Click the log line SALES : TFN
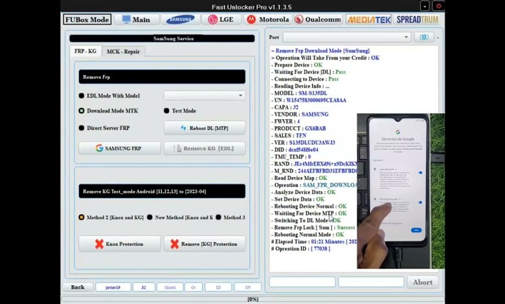Viewport: 505px width, 304px height. pos(288,136)
